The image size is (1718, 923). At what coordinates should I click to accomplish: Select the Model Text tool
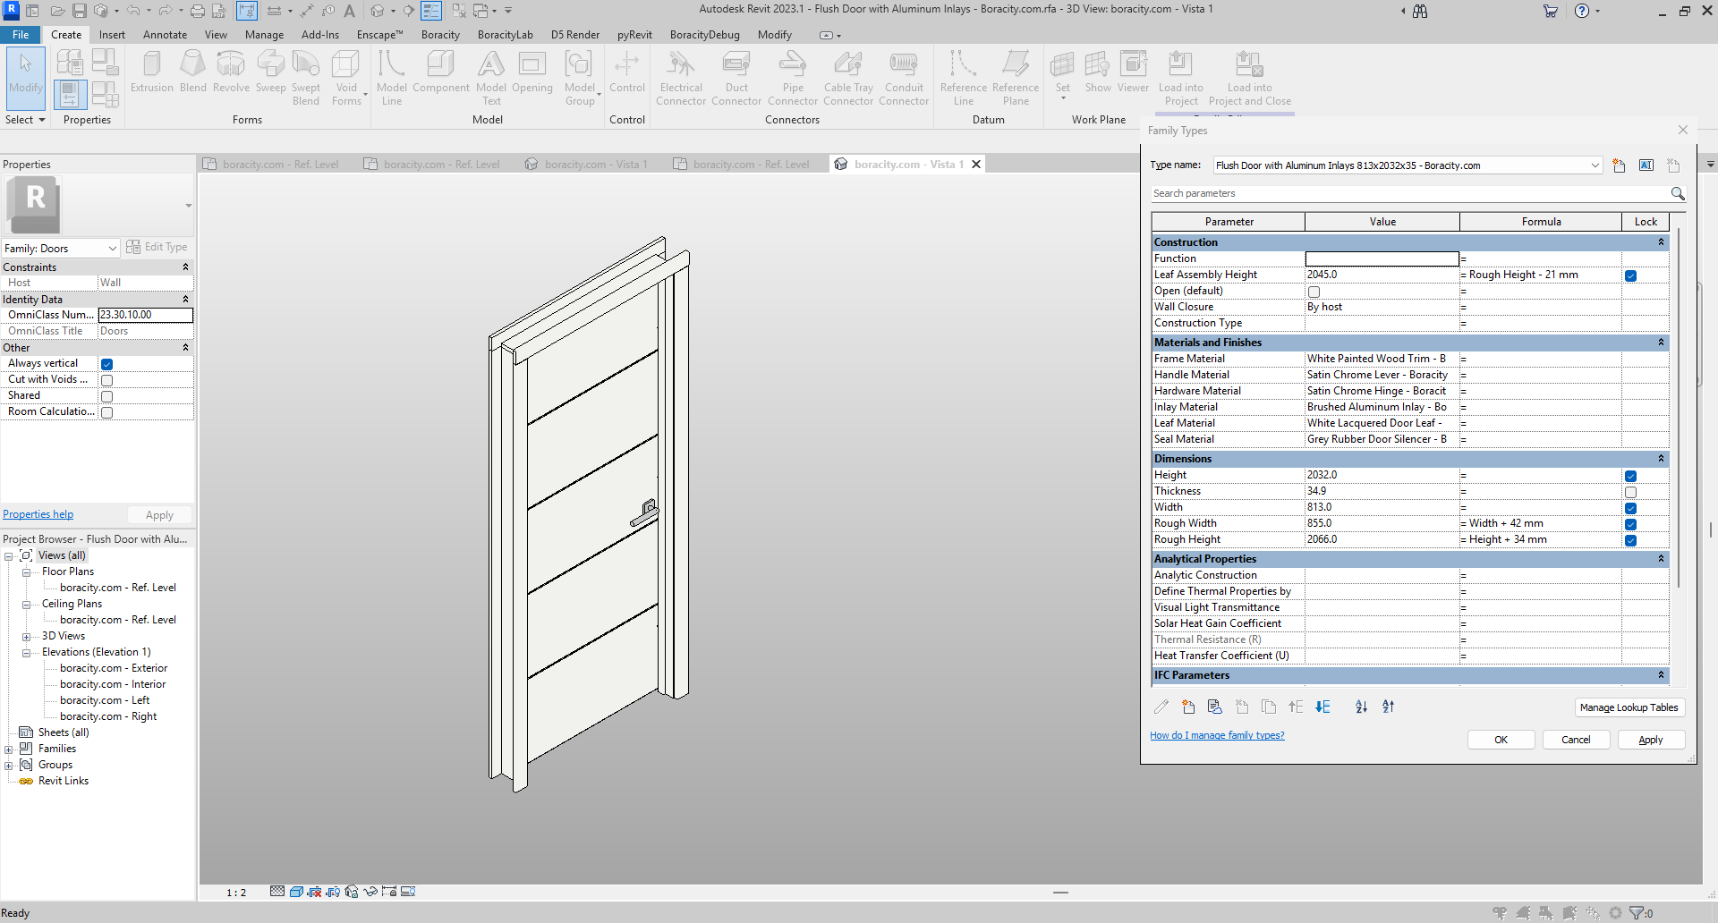coord(491,78)
